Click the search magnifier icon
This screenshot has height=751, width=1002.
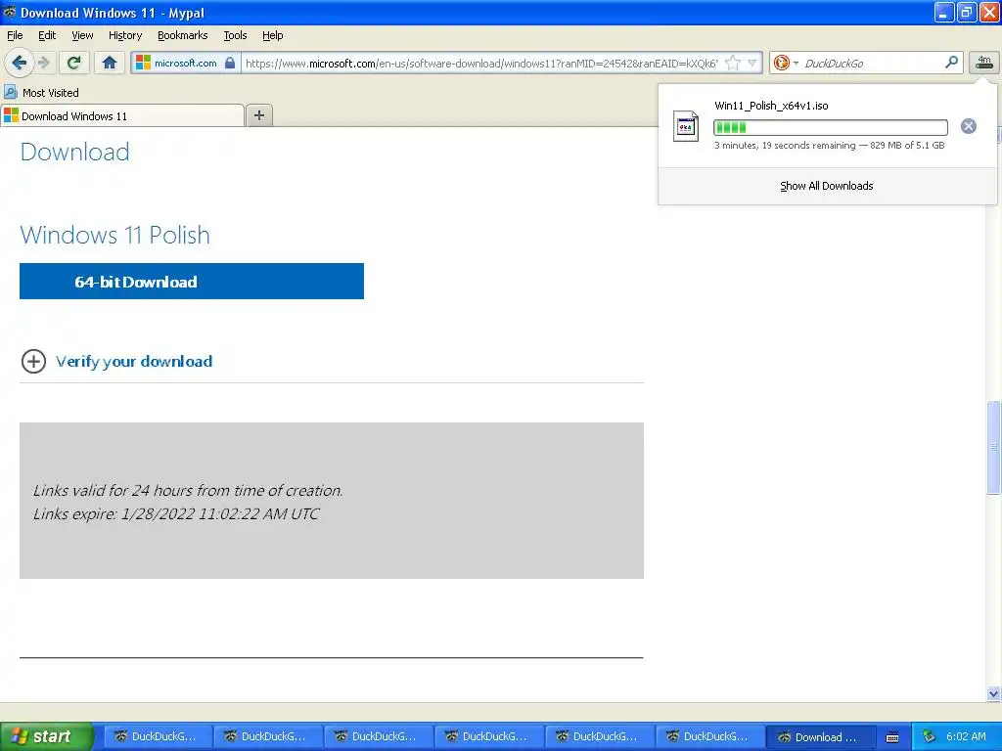[x=951, y=62]
